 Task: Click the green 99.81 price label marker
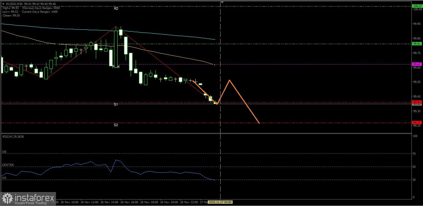point(416,44)
